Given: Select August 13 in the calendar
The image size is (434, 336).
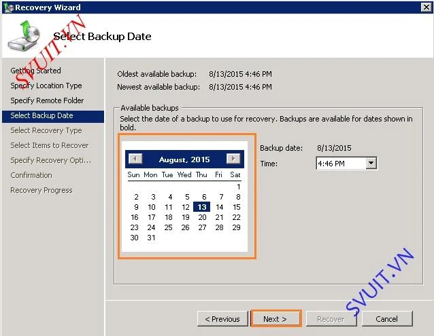Looking at the screenshot, I should [x=202, y=207].
